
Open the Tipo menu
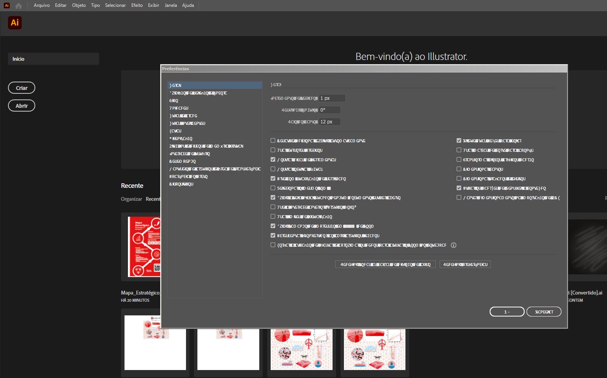95,5
